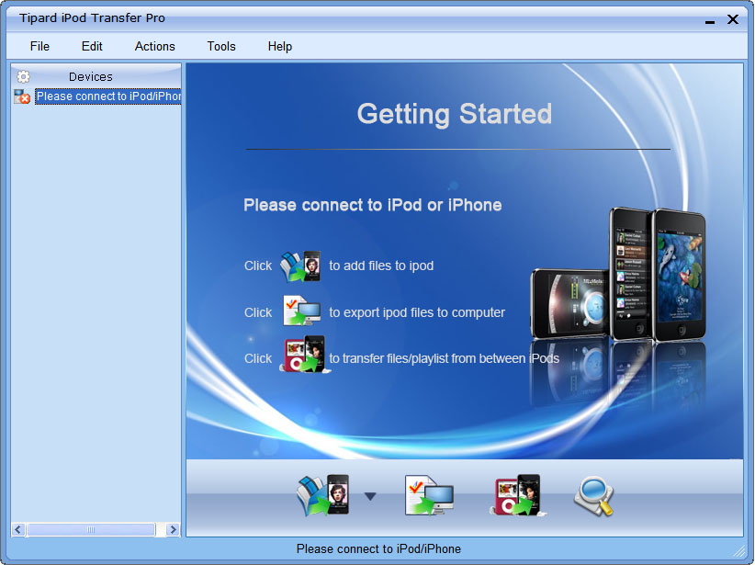Select the 'Please connect to iPod/iPhone' device entry
The height and width of the screenshot is (565, 755).
pyautogui.click(x=107, y=96)
